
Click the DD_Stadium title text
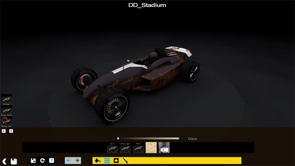pyautogui.click(x=147, y=5)
